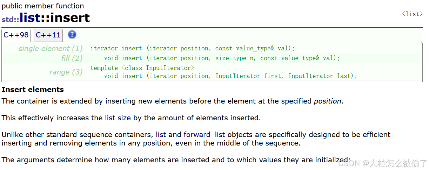Click the 'size' link in list size

pyautogui.click(x=124, y=118)
